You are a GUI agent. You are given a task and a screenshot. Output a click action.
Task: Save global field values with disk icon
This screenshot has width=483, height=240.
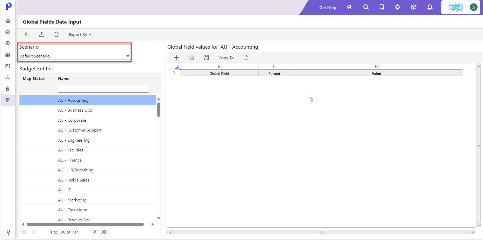(206, 57)
